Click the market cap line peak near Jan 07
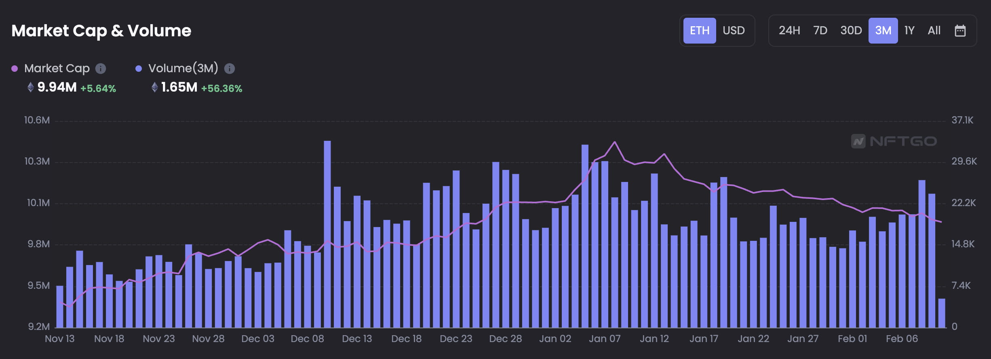Image resolution: width=991 pixels, height=359 pixels. click(x=615, y=142)
